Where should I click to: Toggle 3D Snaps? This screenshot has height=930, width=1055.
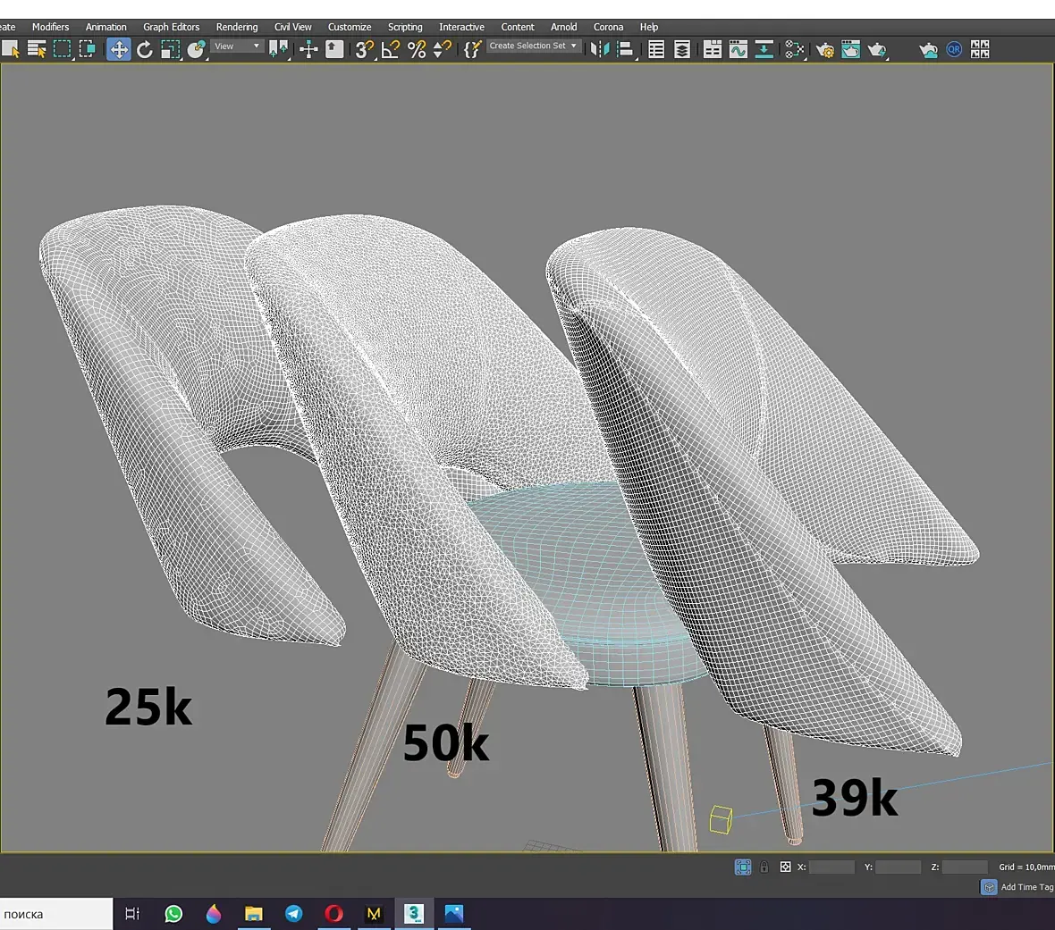tap(364, 49)
